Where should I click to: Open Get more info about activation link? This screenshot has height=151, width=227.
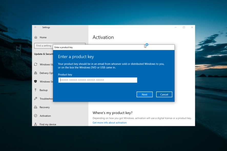pyautogui.click(x=109, y=122)
